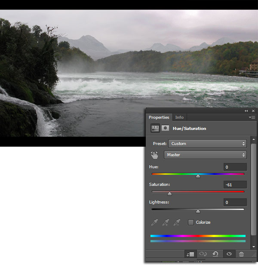Click the Properties panel vertical scrollbar thumb
The width and height of the screenshot is (258, 265).
pyautogui.click(x=254, y=189)
